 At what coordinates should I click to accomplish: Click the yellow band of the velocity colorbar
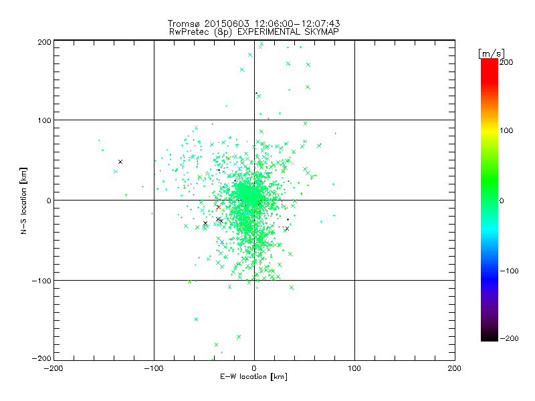[x=490, y=131]
